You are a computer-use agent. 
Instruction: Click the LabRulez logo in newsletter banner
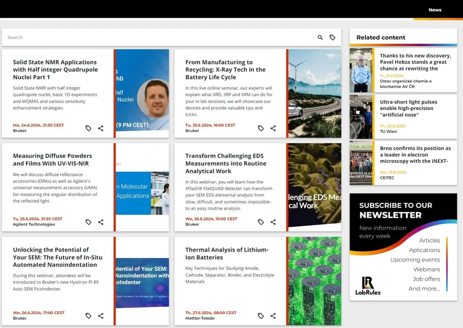pos(368,286)
